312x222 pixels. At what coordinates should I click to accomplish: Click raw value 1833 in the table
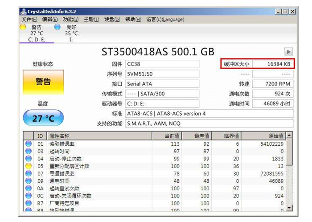[278, 159]
